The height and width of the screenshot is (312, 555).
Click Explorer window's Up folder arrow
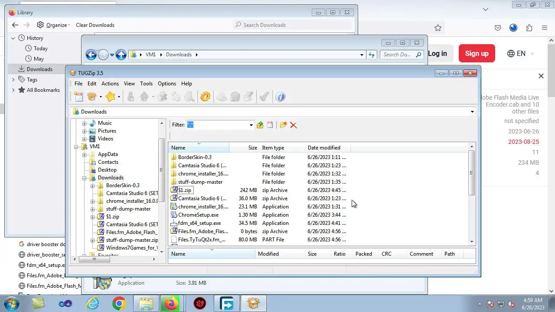(121, 55)
